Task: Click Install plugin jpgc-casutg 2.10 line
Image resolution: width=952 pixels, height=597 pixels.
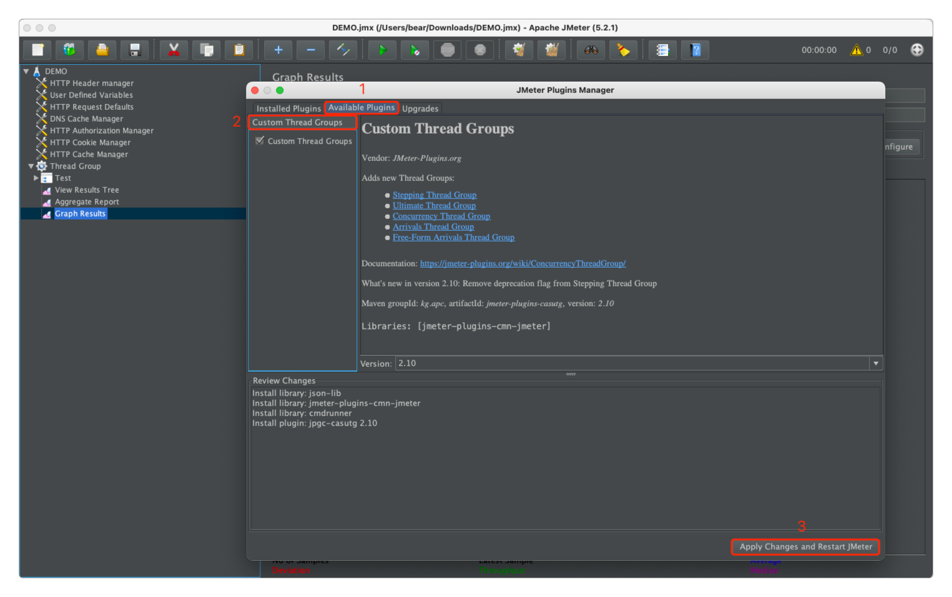Action: click(x=315, y=423)
